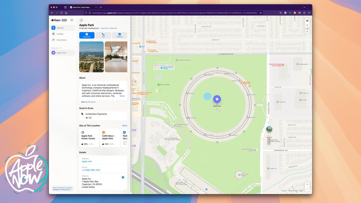The height and width of the screenshot is (203, 361).
Task: Open Privacy link at map bottom
Action: pos(284,191)
